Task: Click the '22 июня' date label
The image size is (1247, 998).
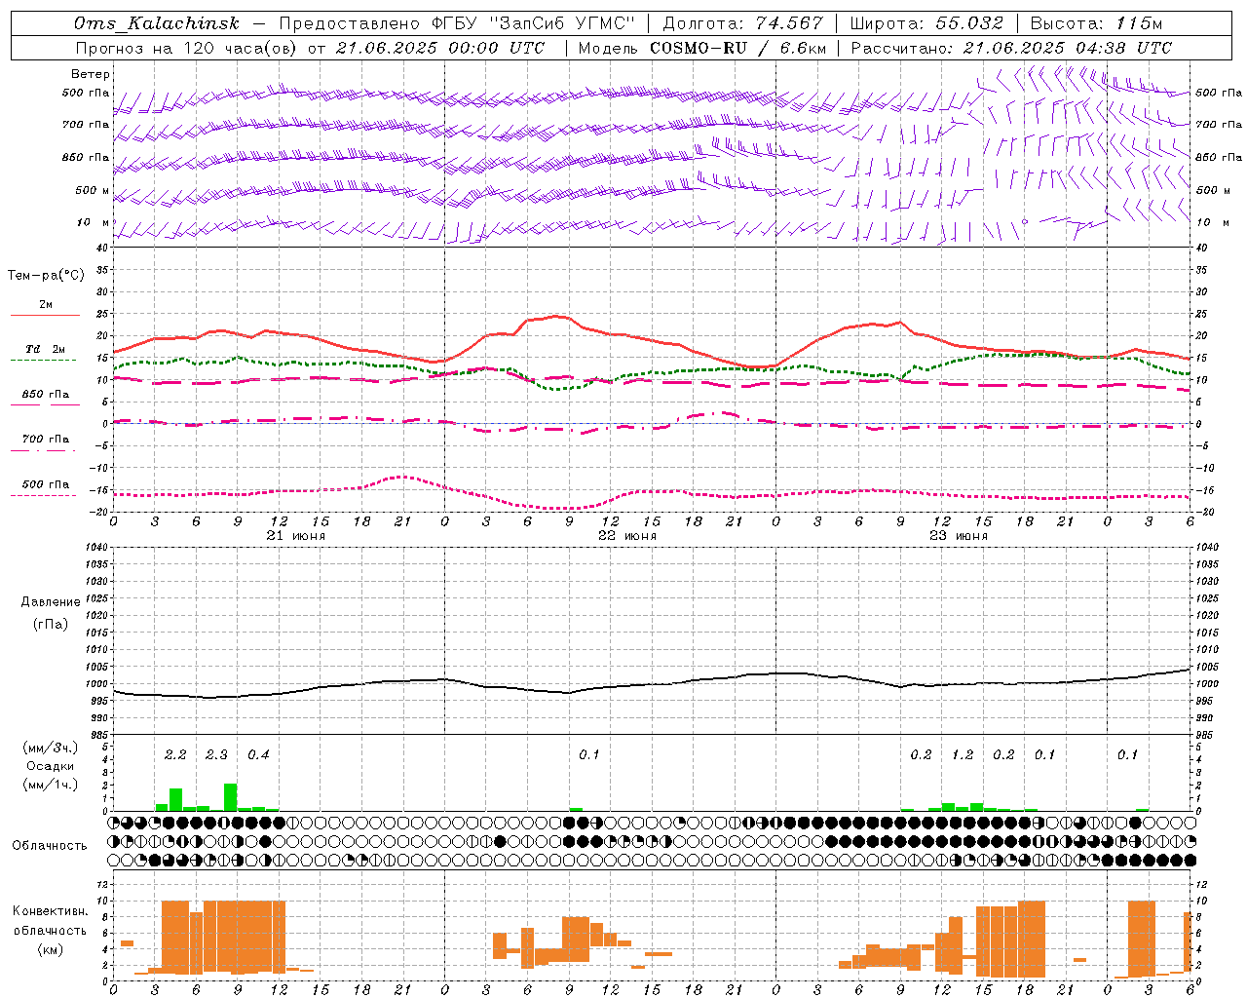Action: 627,536
